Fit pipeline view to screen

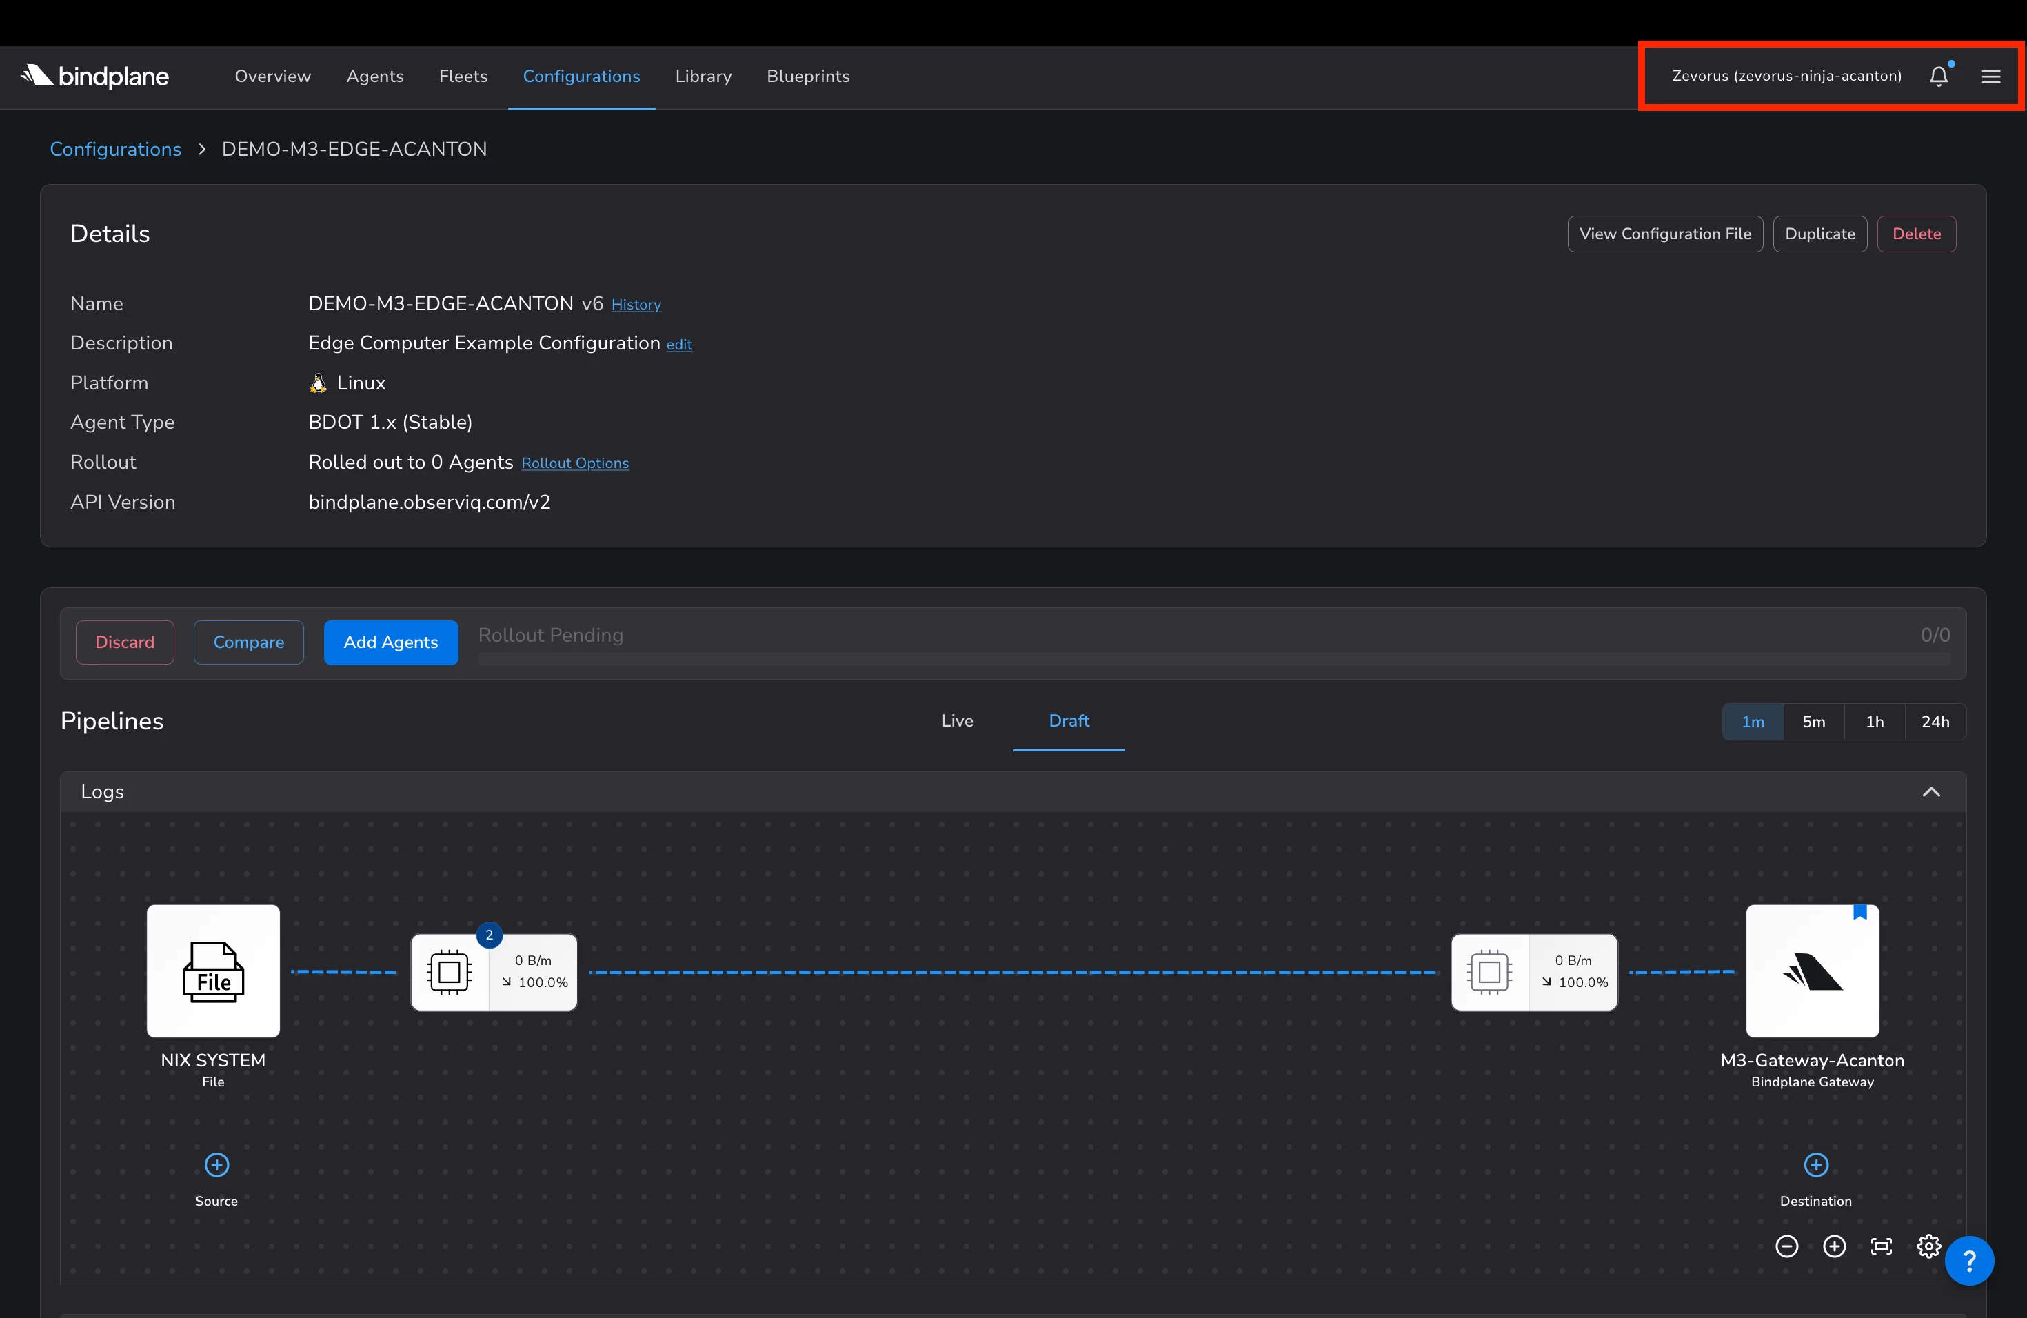coord(1882,1246)
